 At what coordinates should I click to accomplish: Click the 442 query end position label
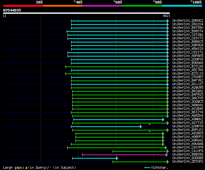tap(166, 16)
